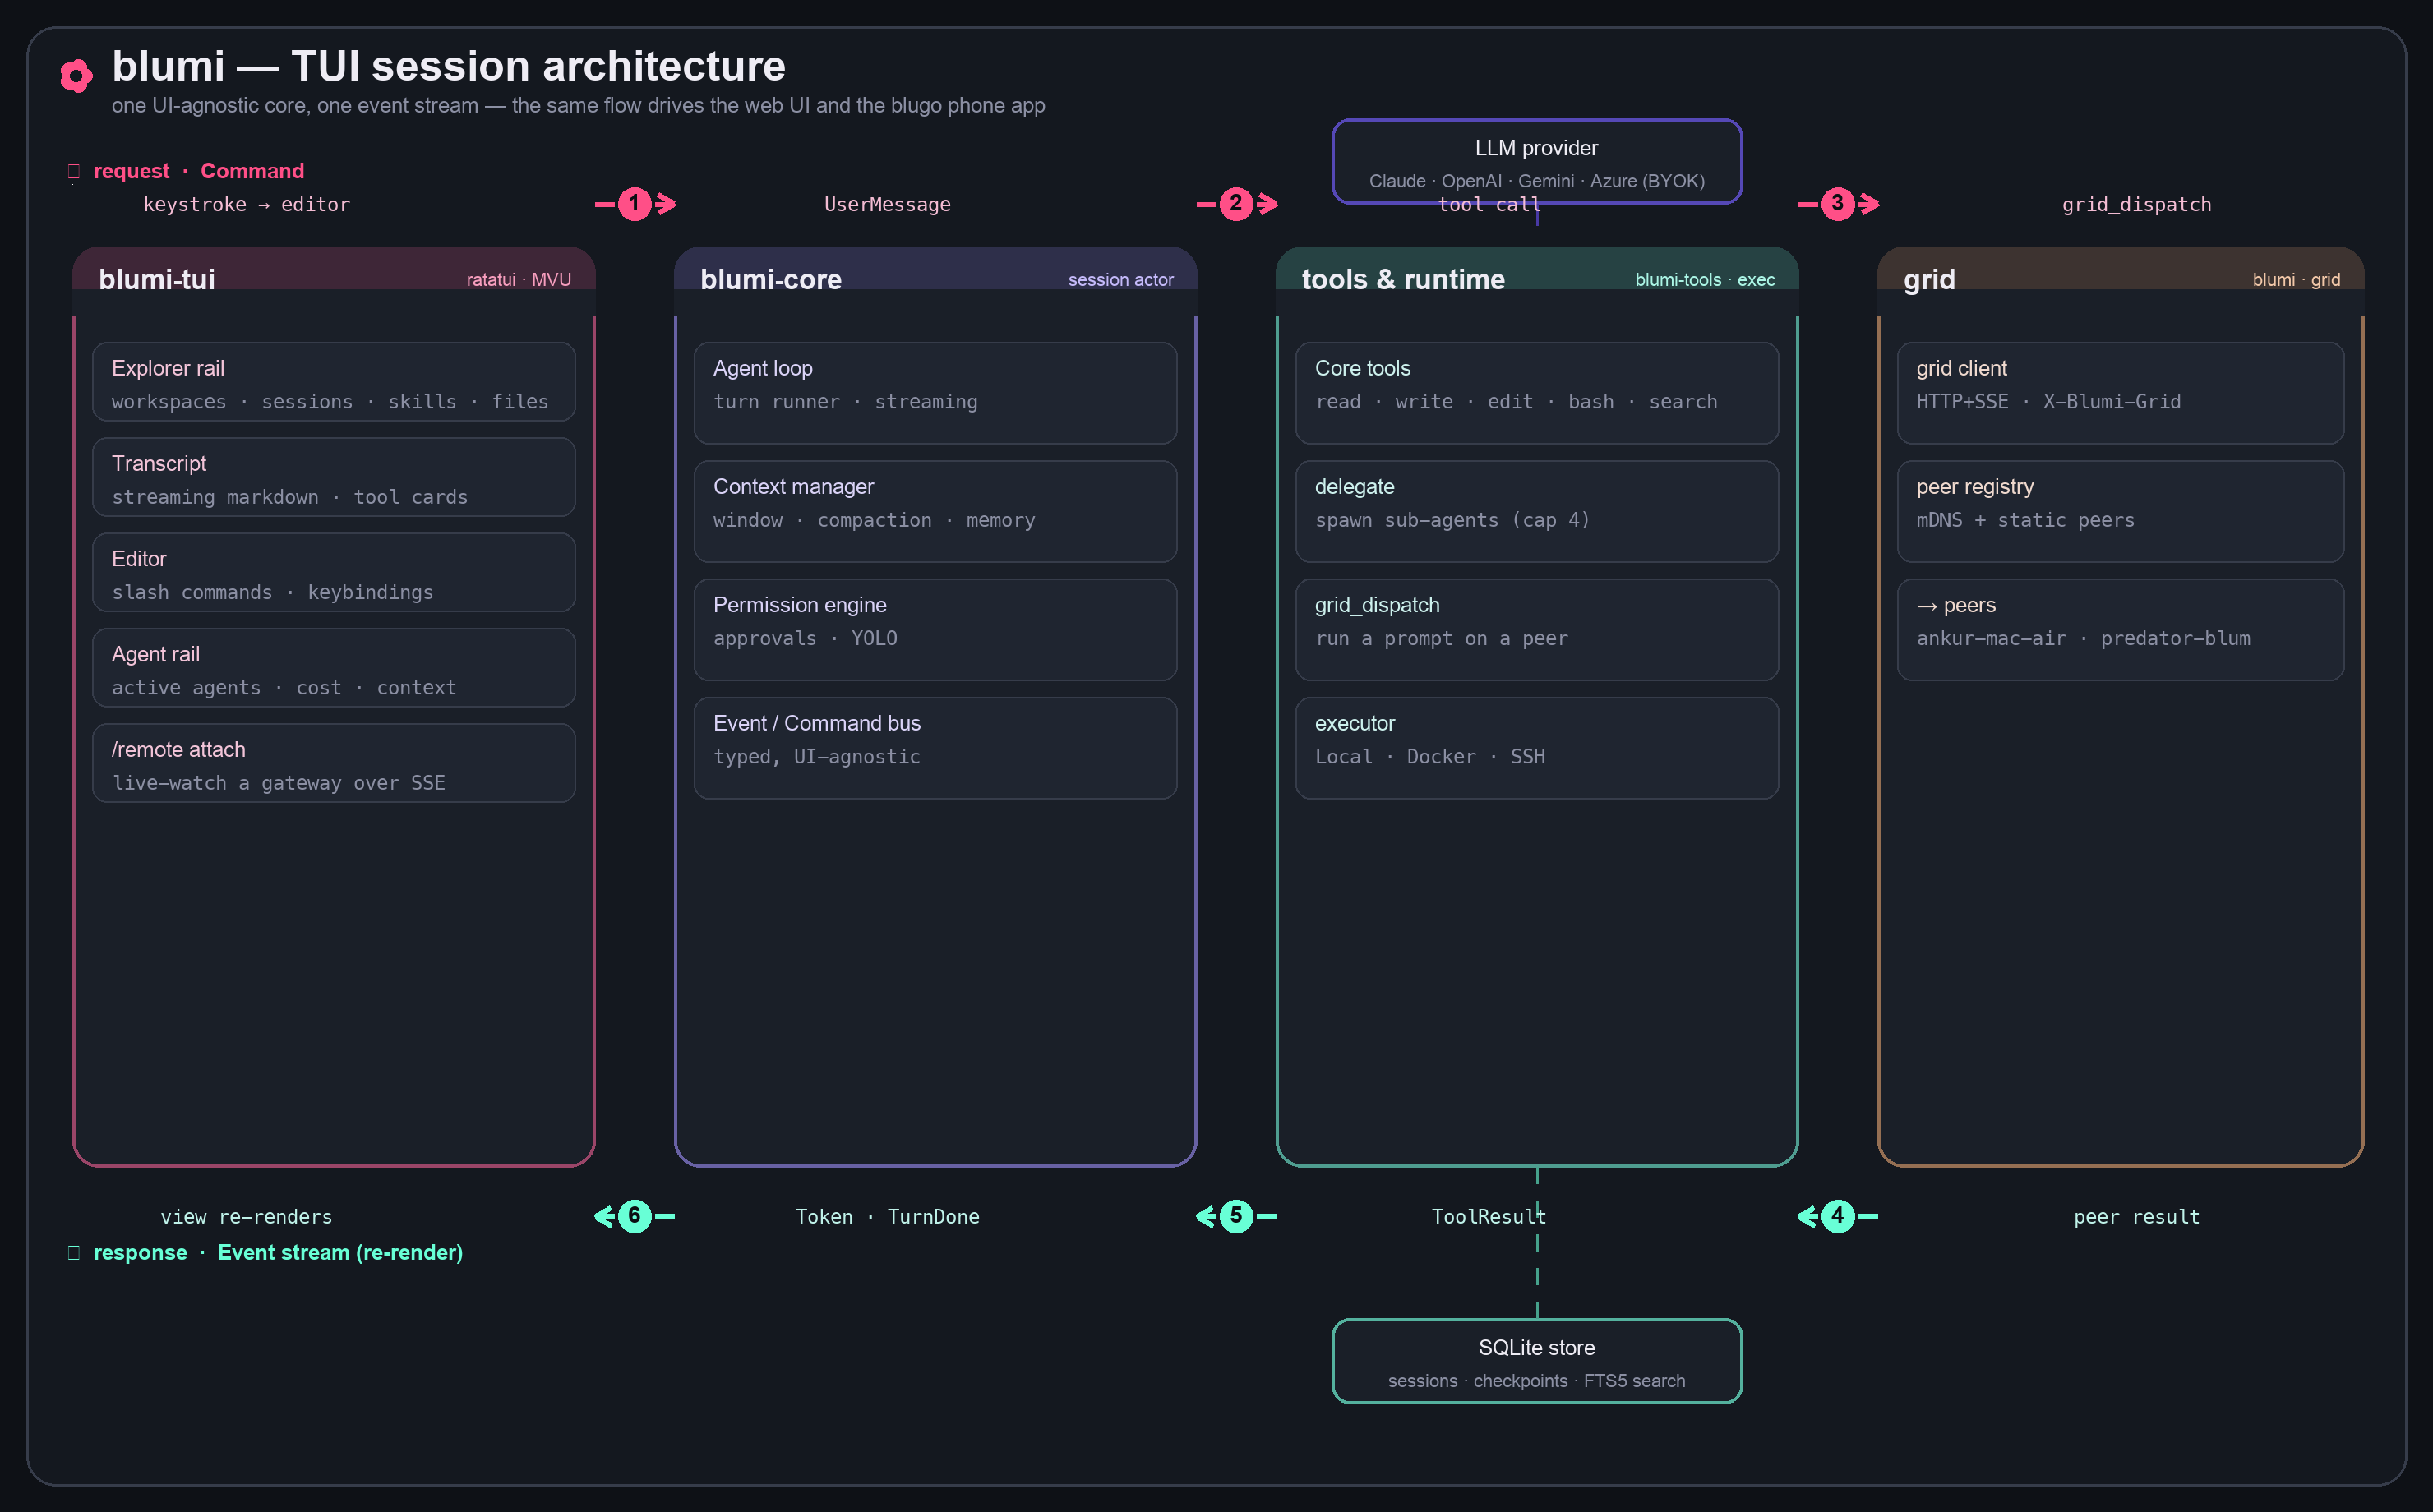Click the pink step 1 arrow badge
Viewport: 2433px width, 1512px height.
634,204
